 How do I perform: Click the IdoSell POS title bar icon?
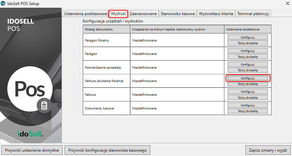tap(3, 3)
